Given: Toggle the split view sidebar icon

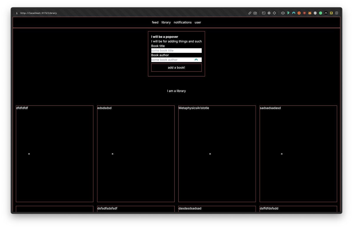Looking at the screenshot, I should click(337, 13).
